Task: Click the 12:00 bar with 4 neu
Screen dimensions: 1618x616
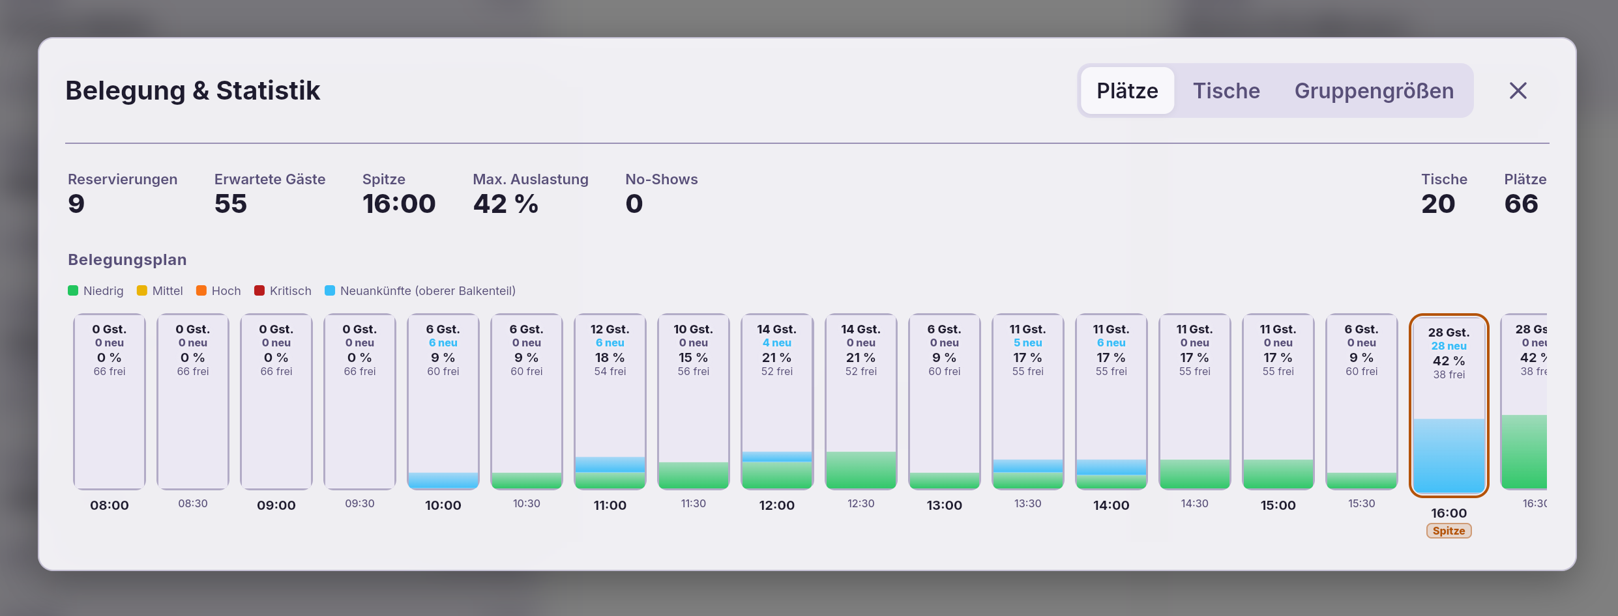Action: click(x=777, y=402)
